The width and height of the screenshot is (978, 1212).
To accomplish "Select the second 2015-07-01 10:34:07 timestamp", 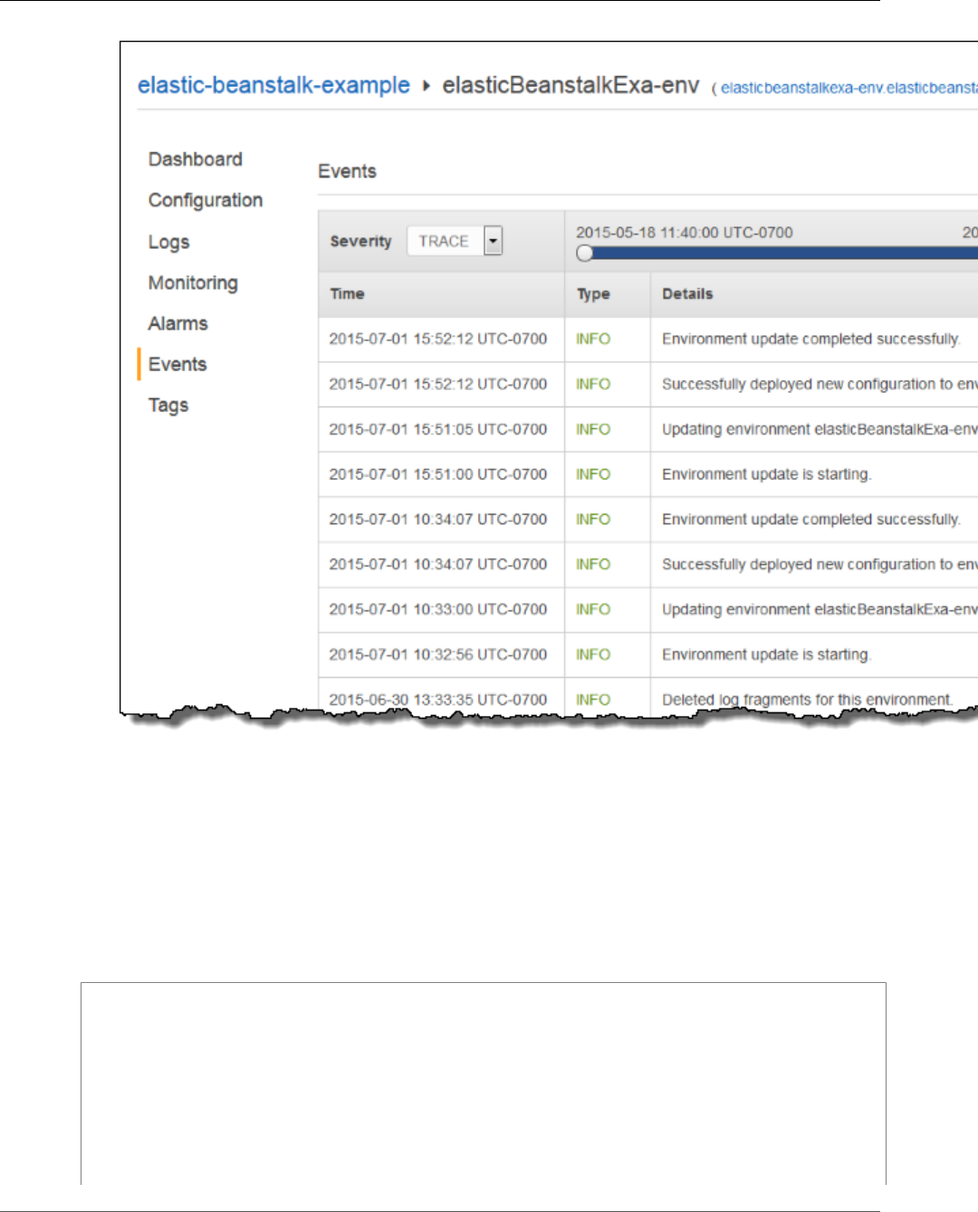I will 438,564.
